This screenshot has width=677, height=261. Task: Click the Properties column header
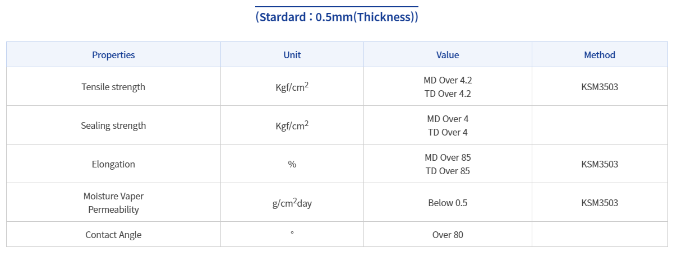click(x=113, y=55)
